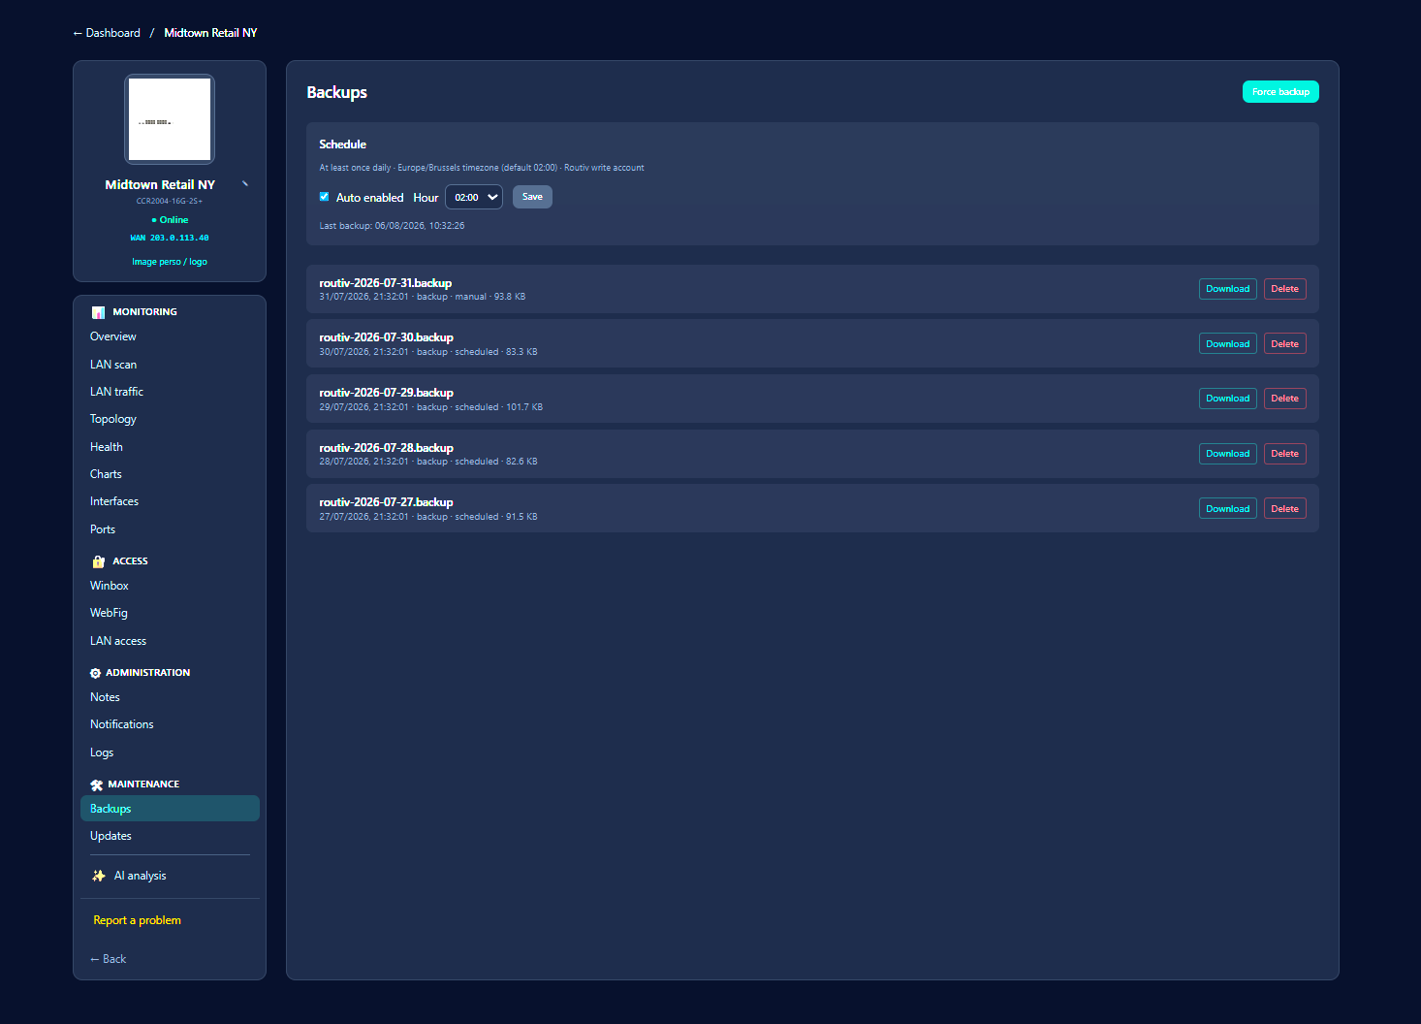Click the Access section padlock icon

pyautogui.click(x=98, y=561)
